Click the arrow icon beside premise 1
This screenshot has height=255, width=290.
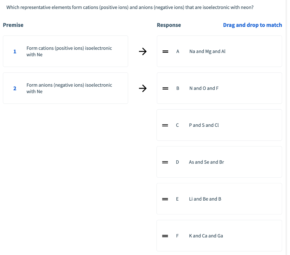click(143, 52)
